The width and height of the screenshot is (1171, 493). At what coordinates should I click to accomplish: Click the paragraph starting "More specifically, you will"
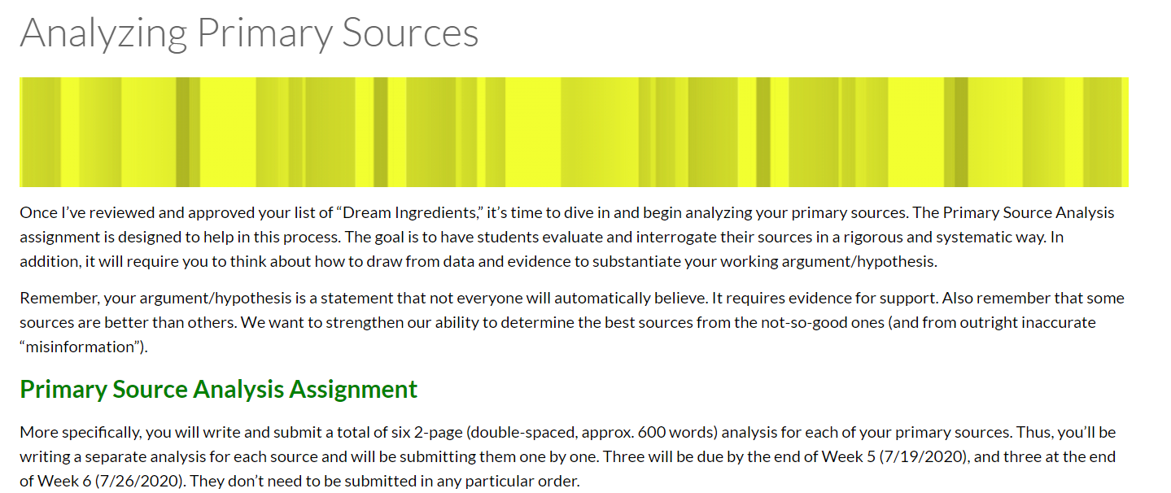coord(568,456)
